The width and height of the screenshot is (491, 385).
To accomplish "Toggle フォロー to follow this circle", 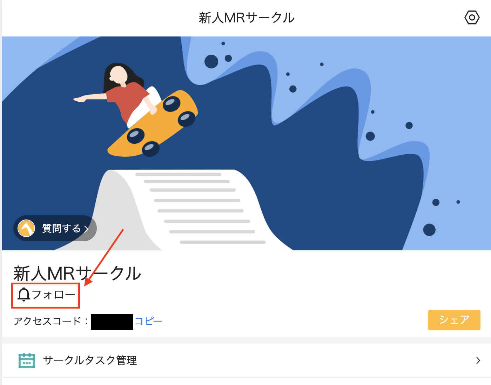I will (x=46, y=295).
